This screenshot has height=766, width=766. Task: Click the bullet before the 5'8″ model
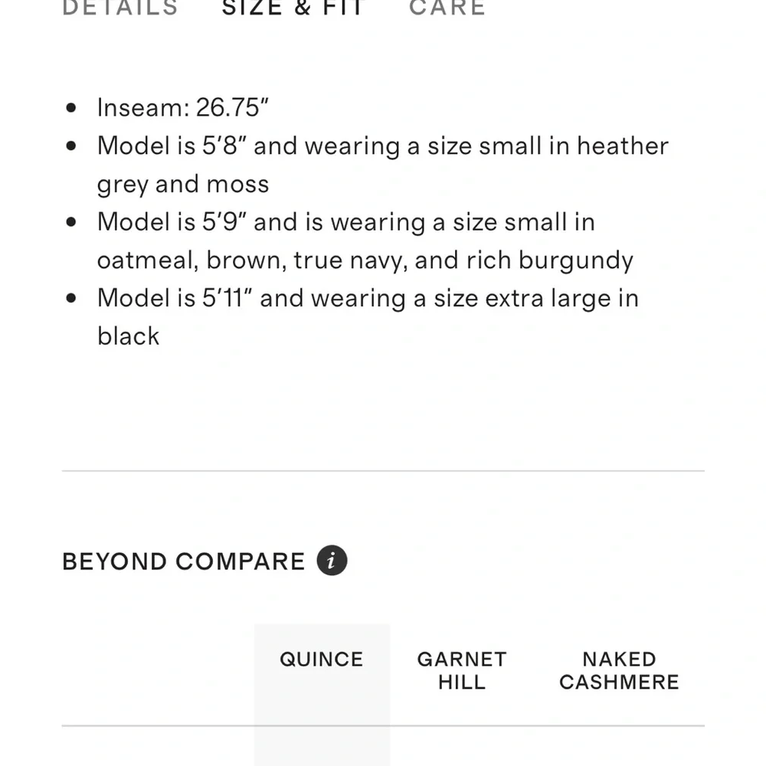pos(72,146)
